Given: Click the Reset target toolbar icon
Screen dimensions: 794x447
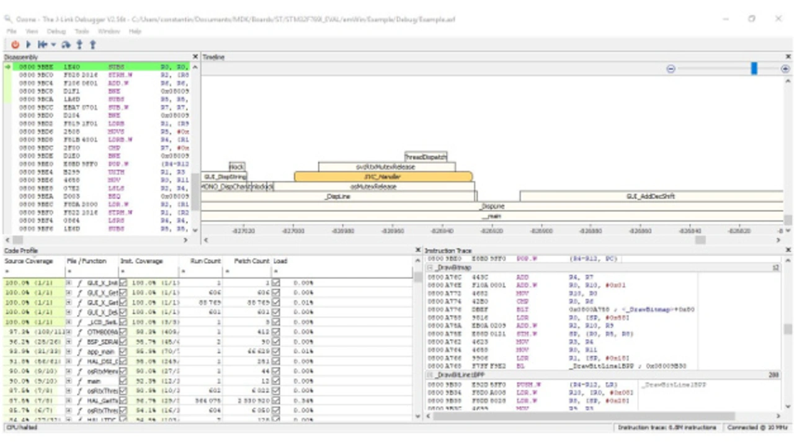Looking at the screenshot, I should point(42,45).
